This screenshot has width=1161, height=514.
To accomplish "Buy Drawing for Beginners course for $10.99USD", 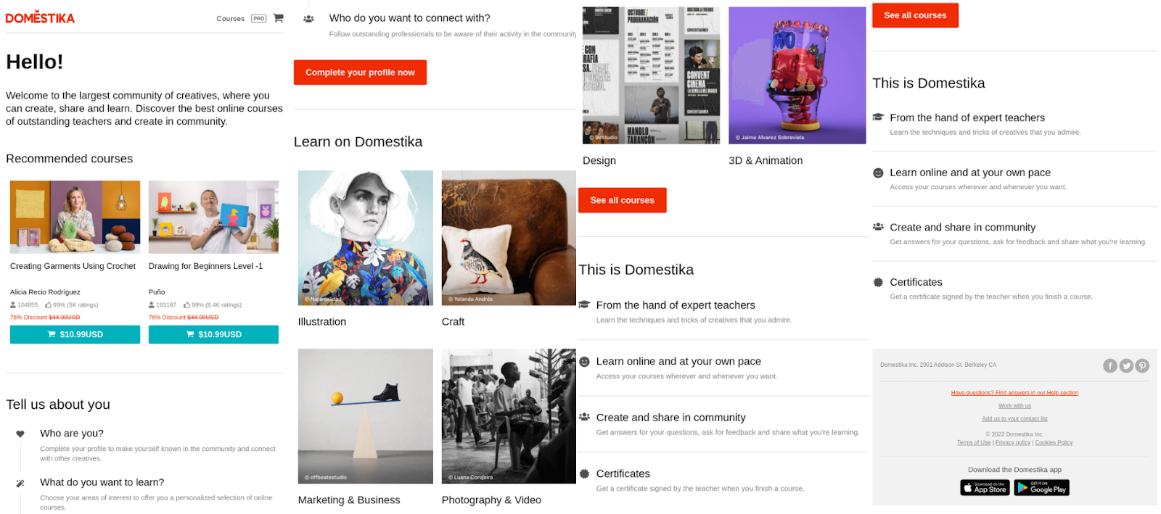I will (x=213, y=334).
